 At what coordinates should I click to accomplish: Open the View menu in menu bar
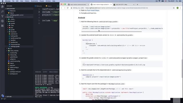(22, 1)
